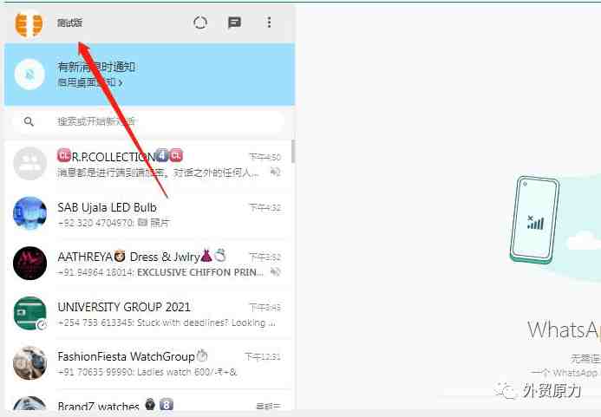601x417 pixels.
Task: Click the search magnifier icon
Action: click(29, 122)
